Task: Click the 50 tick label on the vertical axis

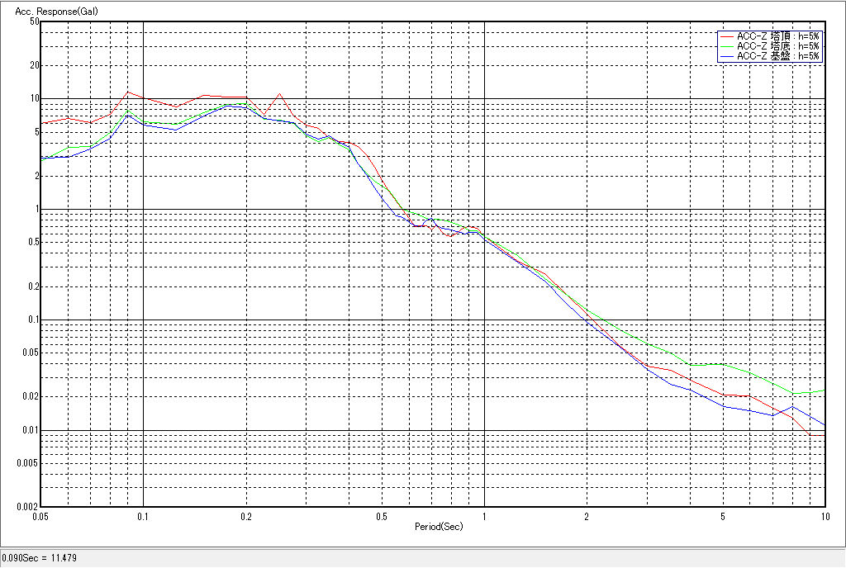Action: pos(35,21)
